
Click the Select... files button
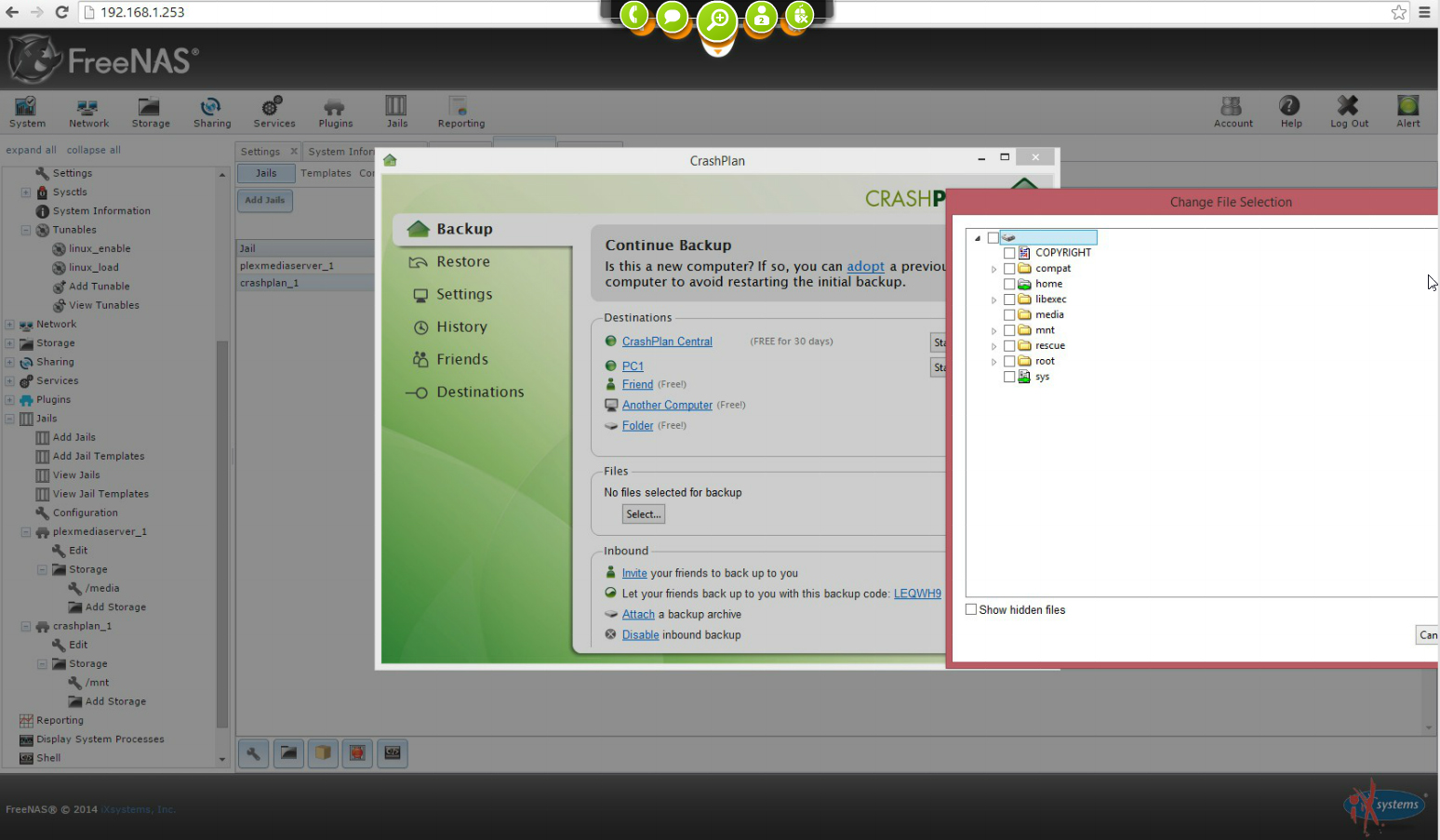[644, 514]
